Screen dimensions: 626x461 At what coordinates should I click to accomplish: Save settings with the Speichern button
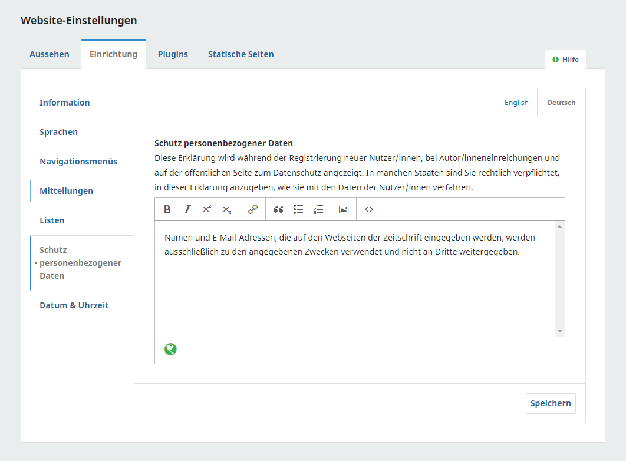click(551, 403)
